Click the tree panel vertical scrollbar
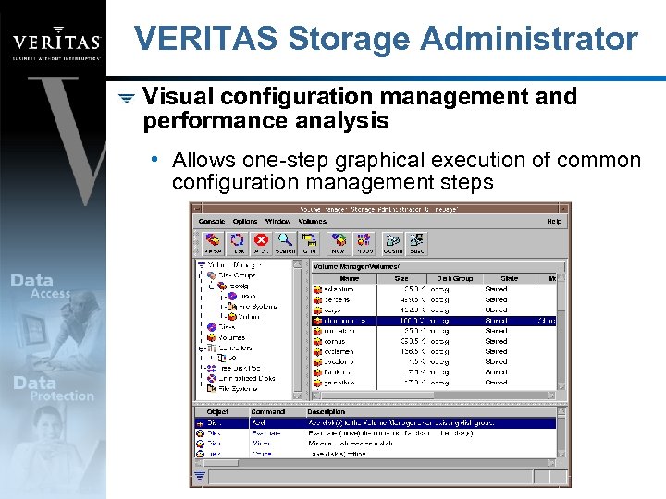This screenshot has height=499, width=666. pos(297,329)
